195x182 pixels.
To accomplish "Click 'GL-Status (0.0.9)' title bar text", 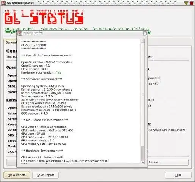I will point(20,3).
